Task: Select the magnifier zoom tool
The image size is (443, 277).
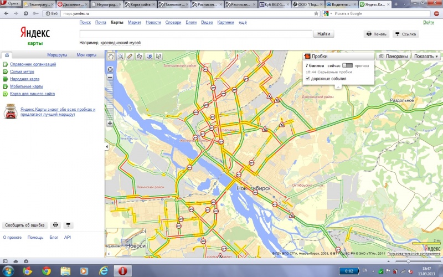Action: pyautogui.click(x=120, y=56)
